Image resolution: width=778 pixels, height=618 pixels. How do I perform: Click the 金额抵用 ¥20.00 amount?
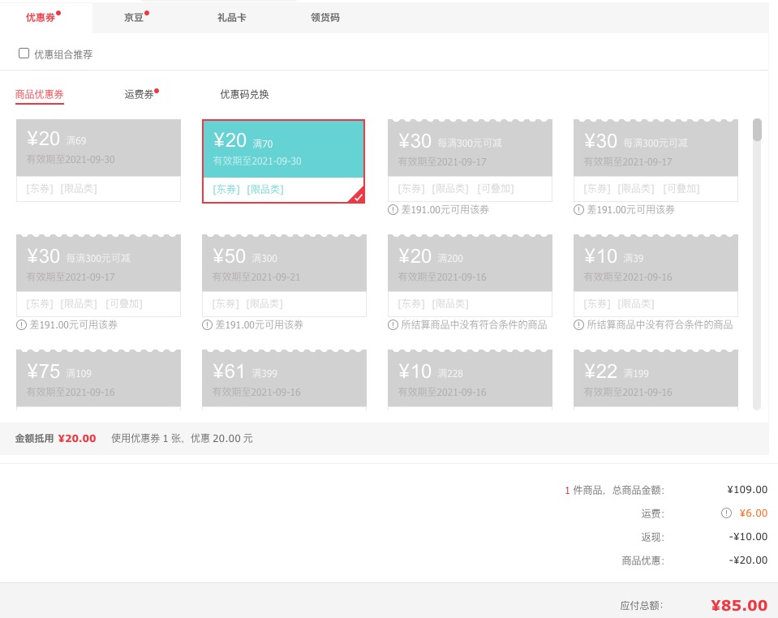tap(77, 439)
